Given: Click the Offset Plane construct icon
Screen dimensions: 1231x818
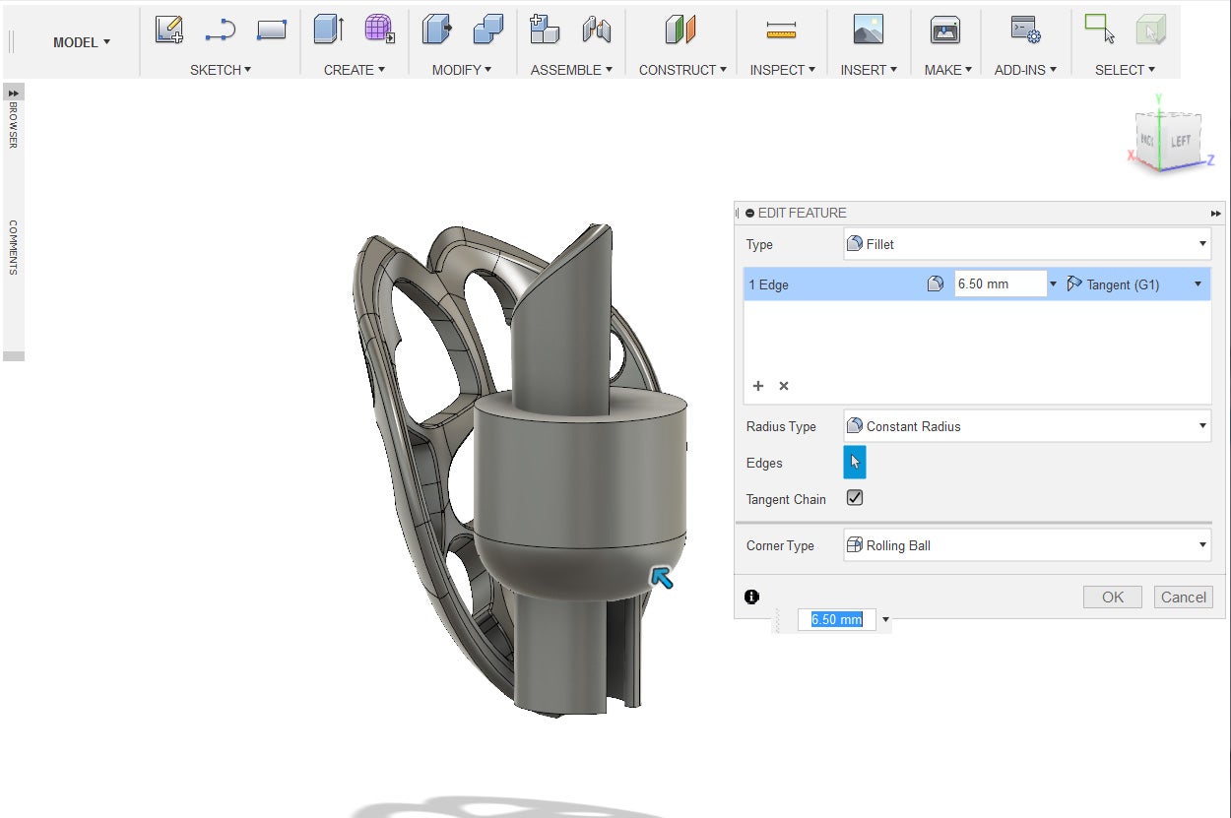Looking at the screenshot, I should pos(680,31).
